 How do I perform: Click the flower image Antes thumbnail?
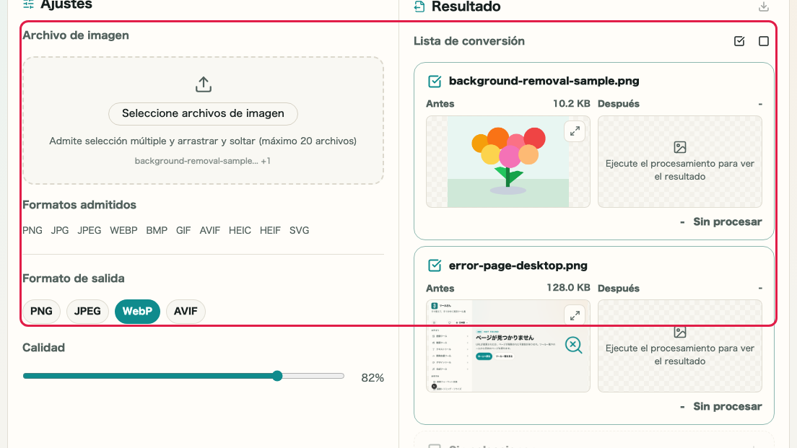[x=508, y=162]
